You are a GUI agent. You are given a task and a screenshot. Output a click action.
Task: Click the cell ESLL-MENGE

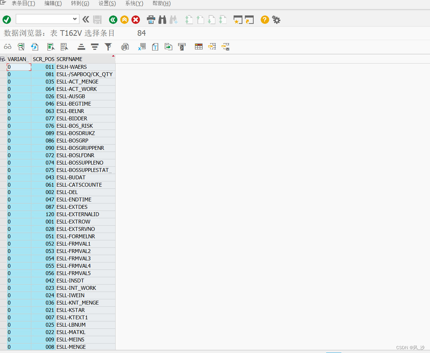point(85,347)
